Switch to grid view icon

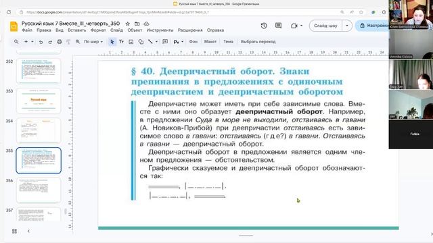tap(15, 231)
